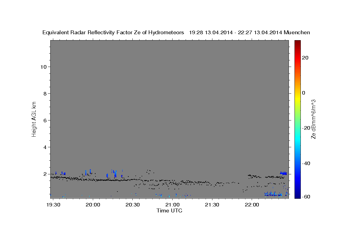Click the height tick label 6
Screen dimensions: 357x238
(x=45, y=120)
